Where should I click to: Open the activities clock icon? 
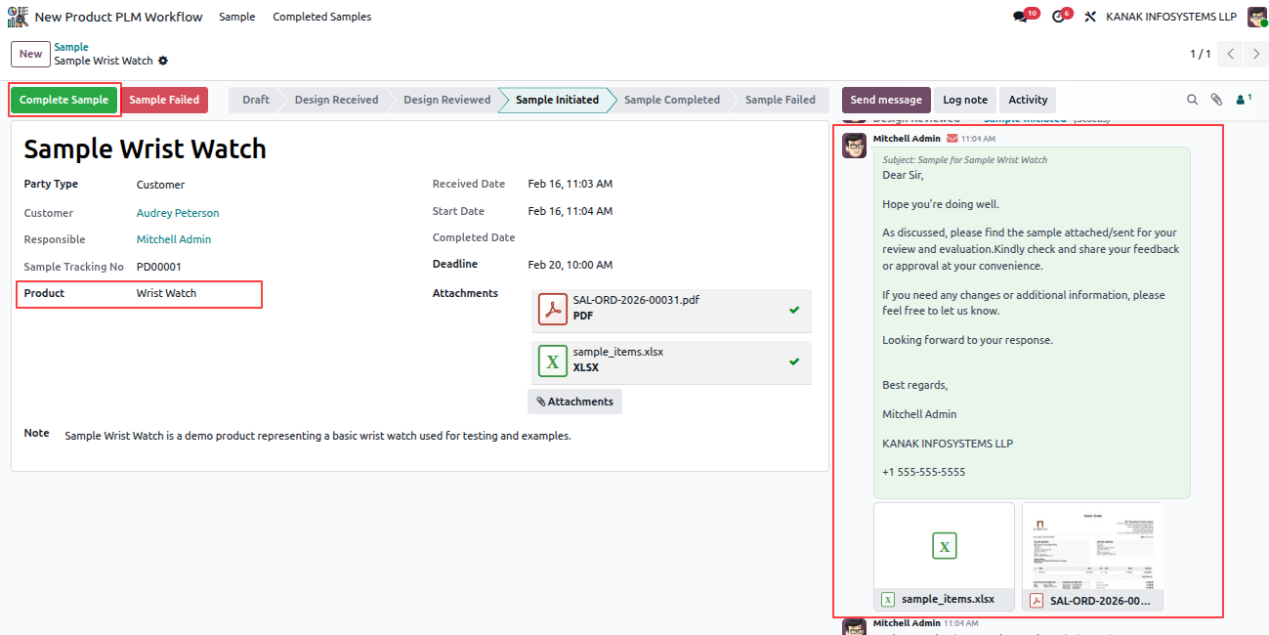[x=1058, y=17]
